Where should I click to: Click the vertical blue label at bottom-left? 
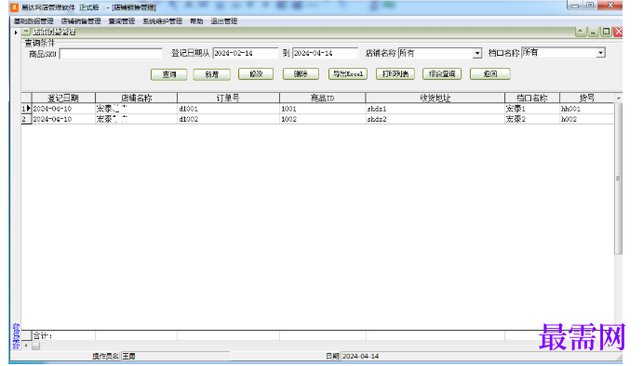(x=16, y=336)
